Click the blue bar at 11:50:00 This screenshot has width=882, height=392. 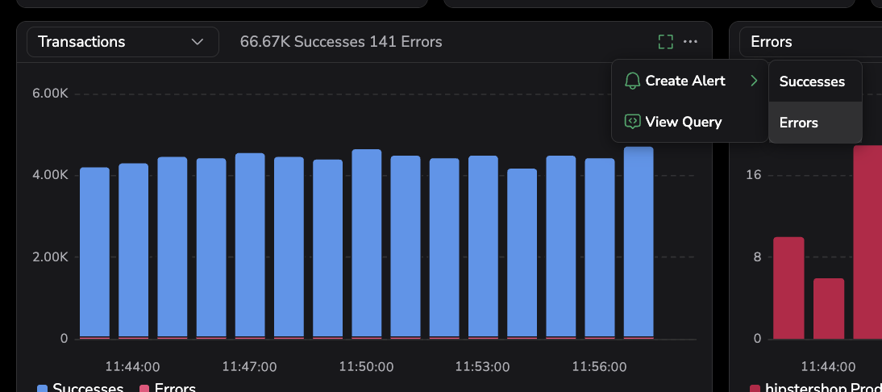(367, 242)
